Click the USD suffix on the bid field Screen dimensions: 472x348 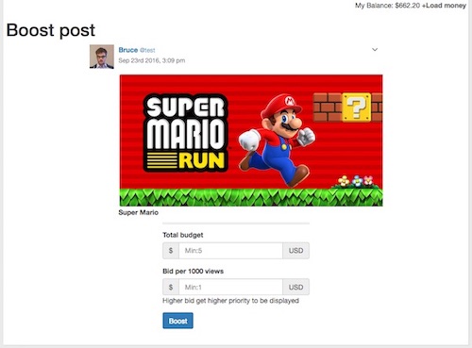point(295,287)
